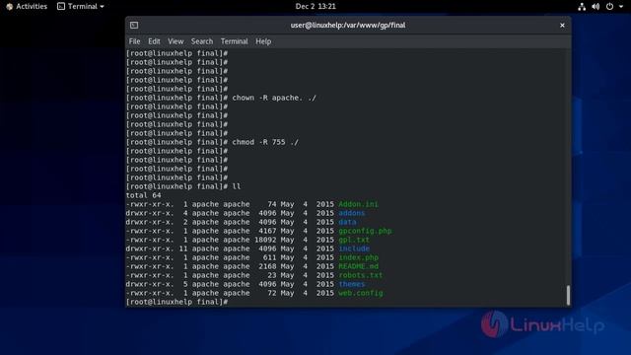The width and height of the screenshot is (631, 355).
Task: Open the Activities overview
Action: (27, 7)
